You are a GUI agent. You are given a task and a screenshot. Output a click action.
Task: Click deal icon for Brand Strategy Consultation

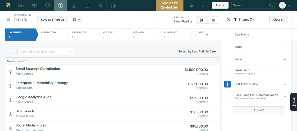tap(11, 72)
